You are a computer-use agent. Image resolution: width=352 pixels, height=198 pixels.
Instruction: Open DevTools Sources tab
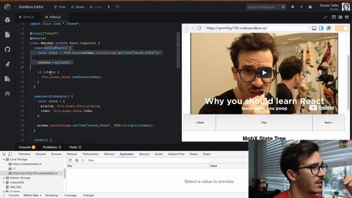pyautogui.click(x=56, y=154)
